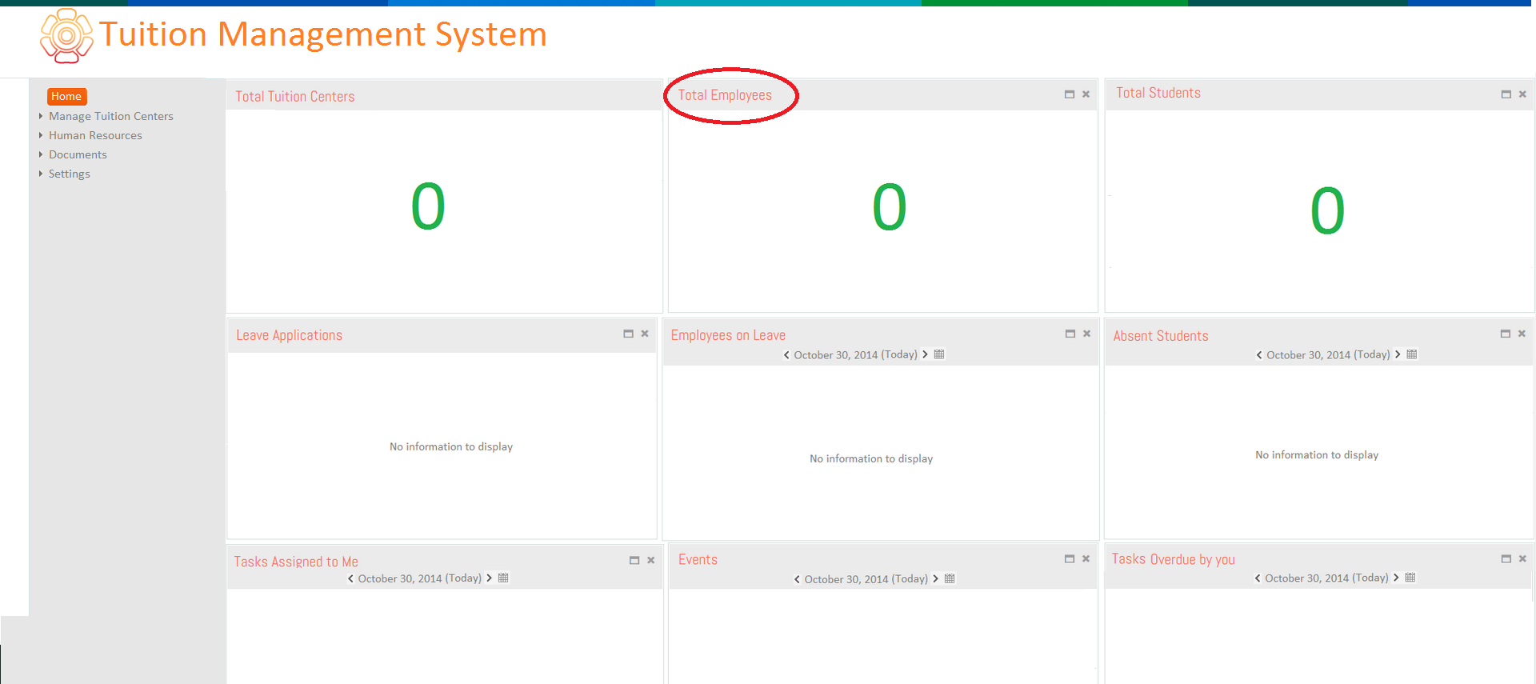Expand Documents tree arrow
The image size is (1536, 684).
pos(41,154)
